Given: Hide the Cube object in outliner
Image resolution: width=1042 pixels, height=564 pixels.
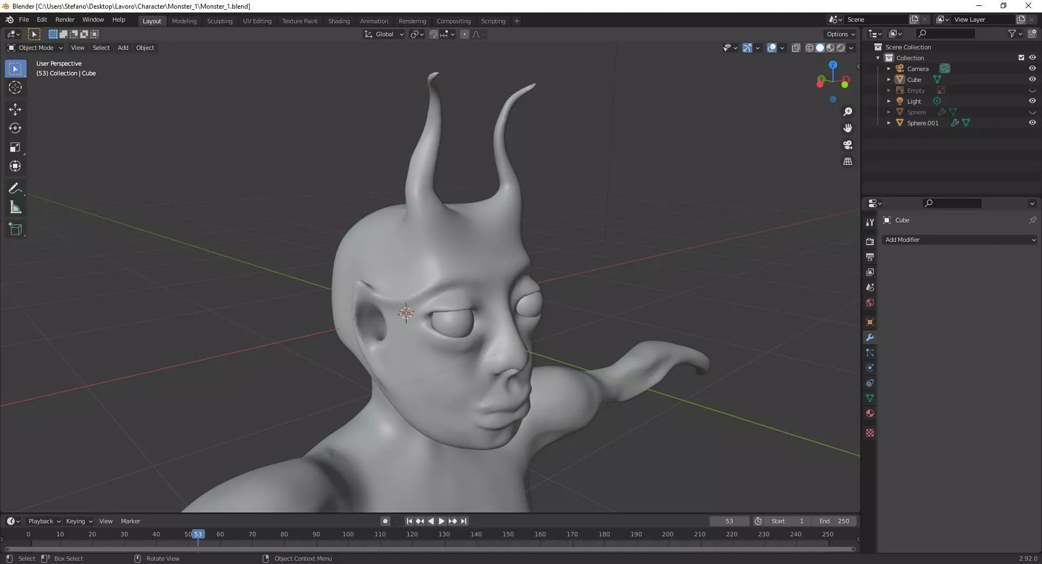Looking at the screenshot, I should click(1032, 79).
